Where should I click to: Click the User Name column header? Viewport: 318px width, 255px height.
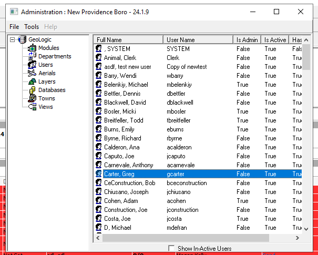click(198, 40)
